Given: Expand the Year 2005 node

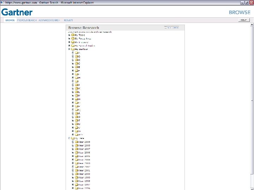Looking at the screenshot, I should coord(73,156).
